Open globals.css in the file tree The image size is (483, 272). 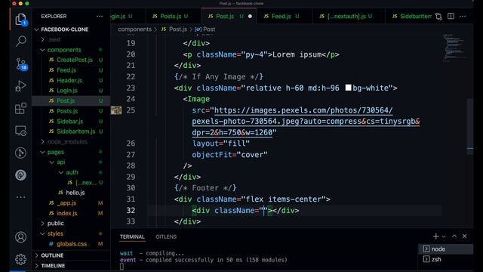(x=71, y=243)
